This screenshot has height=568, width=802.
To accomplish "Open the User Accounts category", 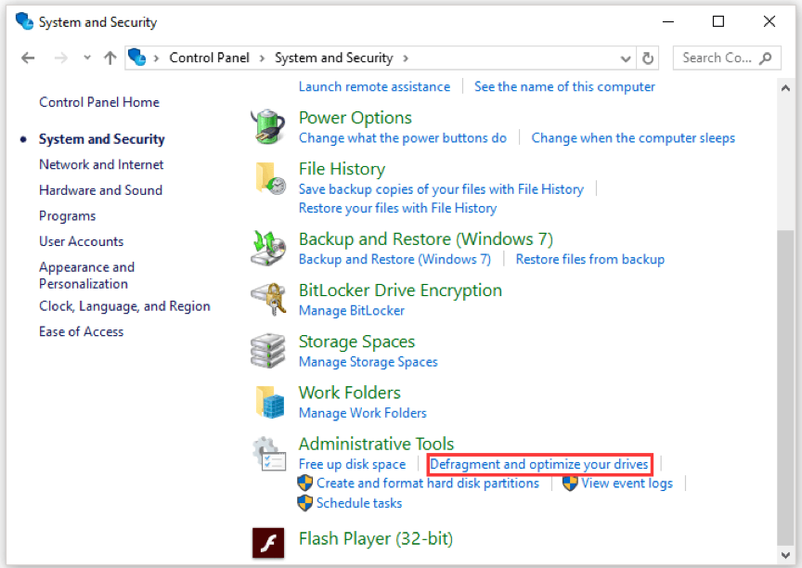I will pyautogui.click(x=82, y=241).
